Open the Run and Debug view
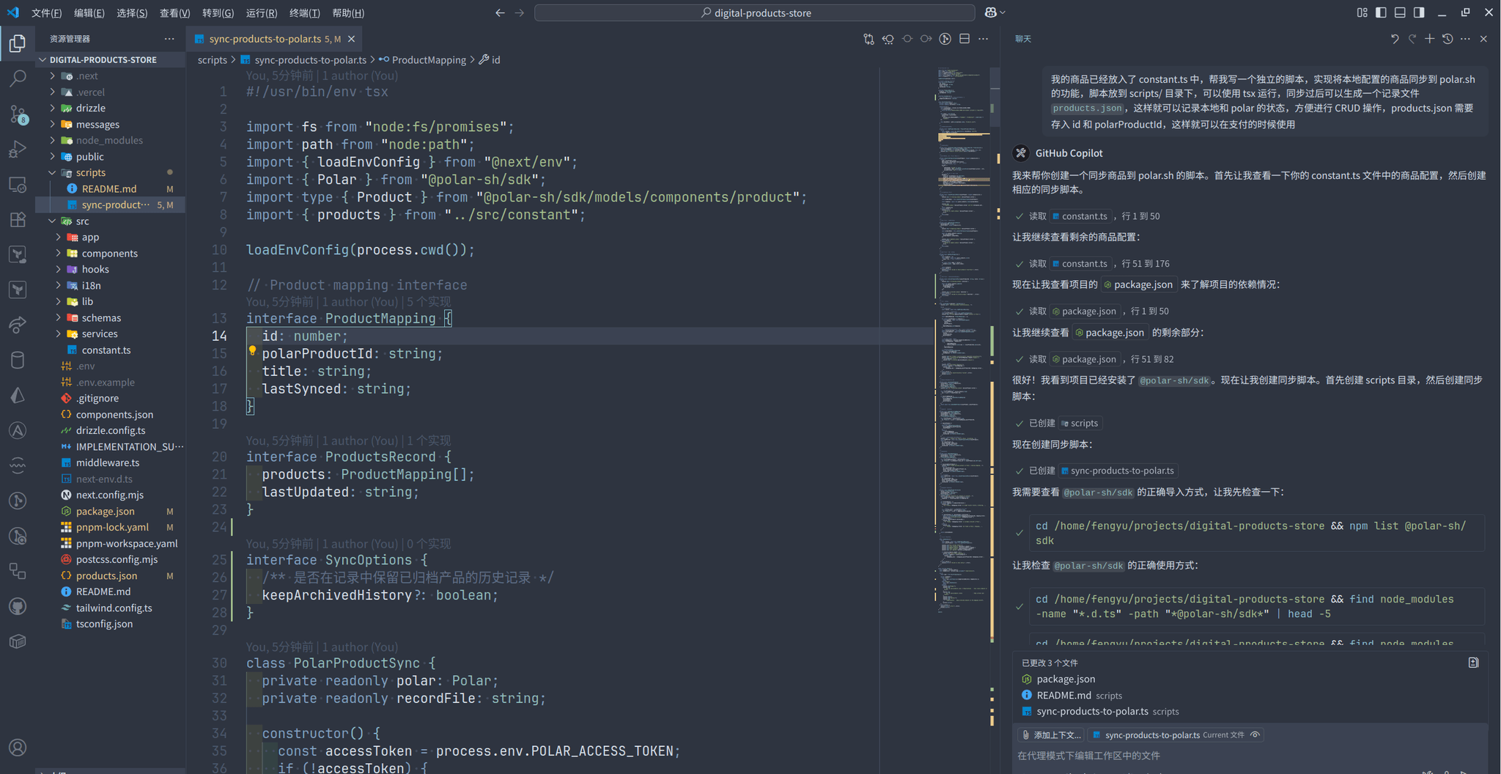The width and height of the screenshot is (1501, 774). pyautogui.click(x=18, y=149)
